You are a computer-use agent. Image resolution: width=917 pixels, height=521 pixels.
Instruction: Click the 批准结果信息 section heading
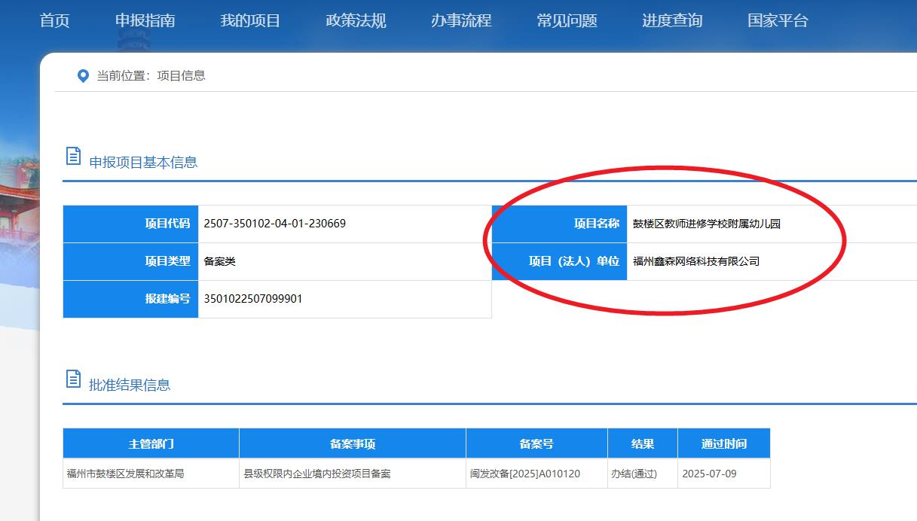coord(130,385)
